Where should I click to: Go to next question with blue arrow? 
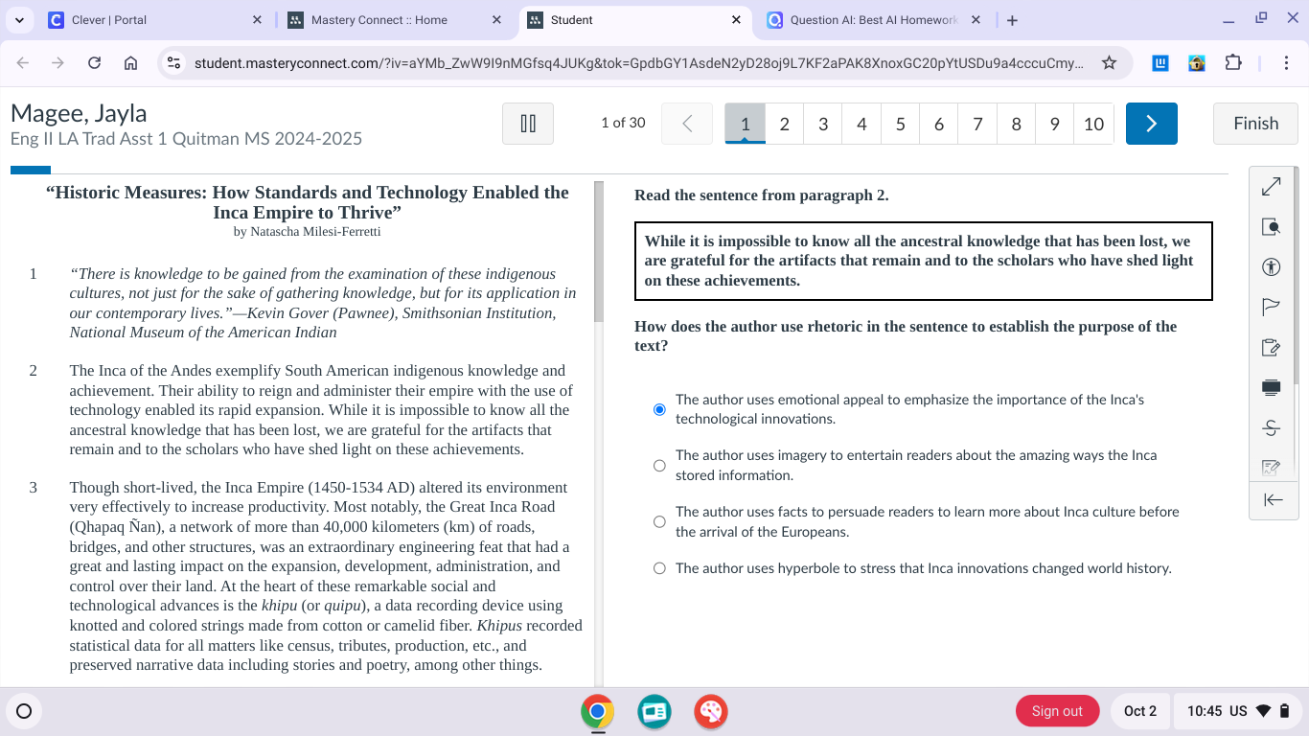pyautogui.click(x=1152, y=124)
